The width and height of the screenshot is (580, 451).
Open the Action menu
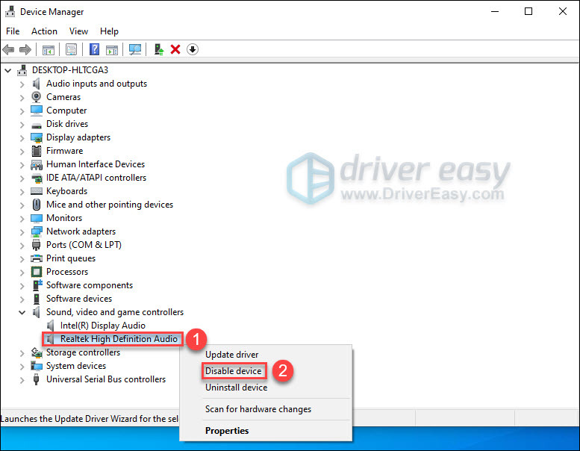[44, 31]
